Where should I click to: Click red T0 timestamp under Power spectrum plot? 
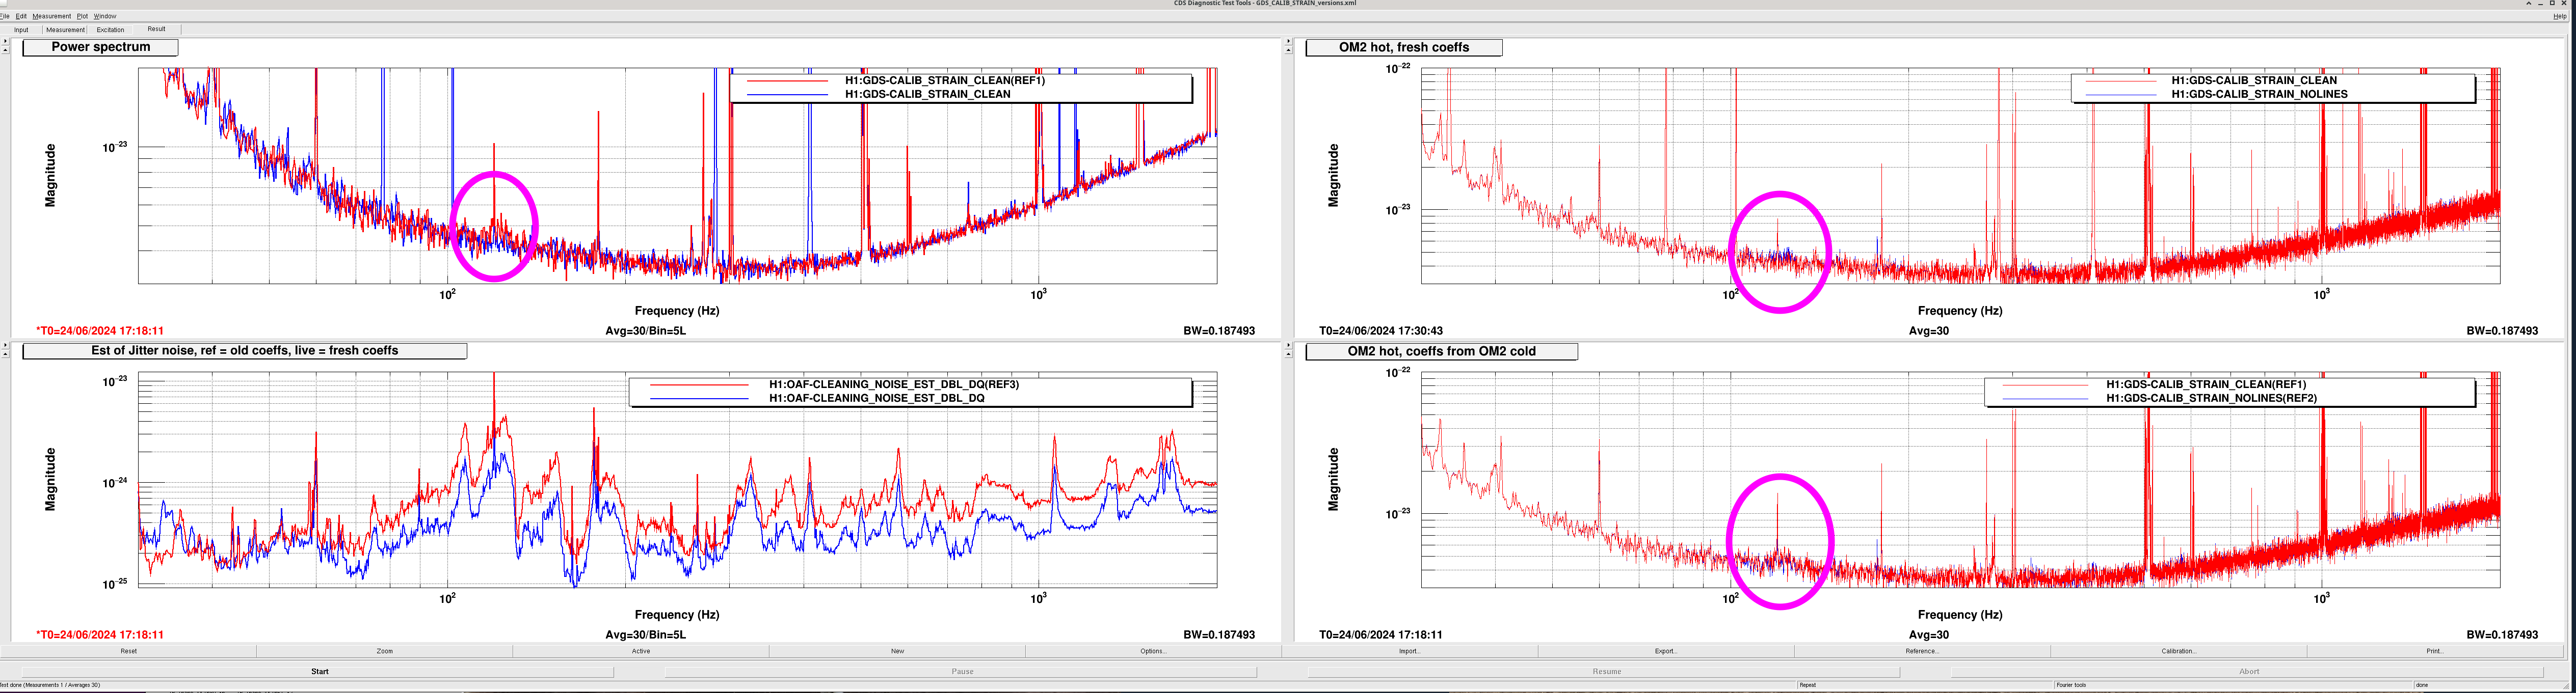[100, 330]
